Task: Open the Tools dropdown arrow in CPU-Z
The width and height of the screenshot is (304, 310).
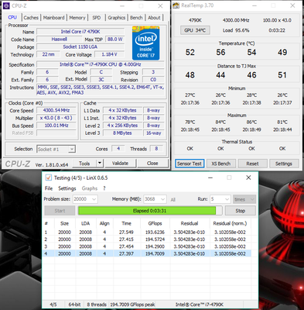Action: click(x=100, y=163)
